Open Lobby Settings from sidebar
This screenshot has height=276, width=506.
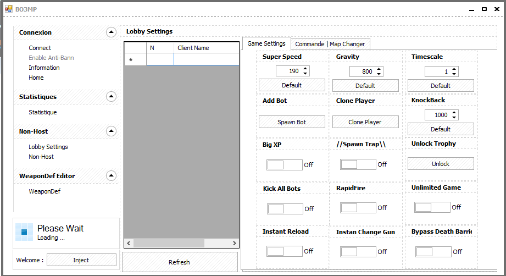click(48, 147)
